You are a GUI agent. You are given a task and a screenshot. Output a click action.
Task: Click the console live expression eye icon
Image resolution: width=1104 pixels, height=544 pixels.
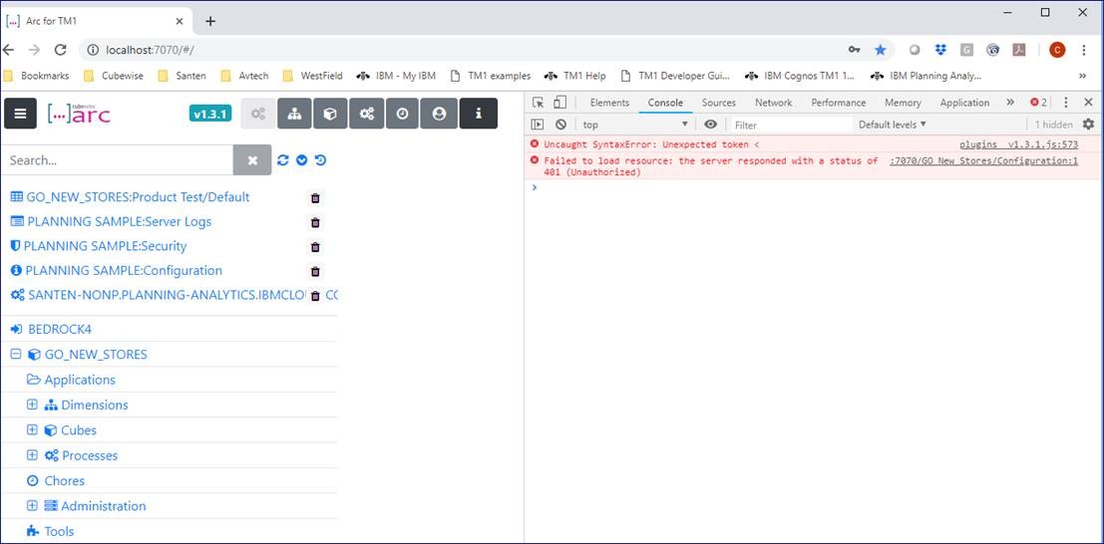click(711, 125)
